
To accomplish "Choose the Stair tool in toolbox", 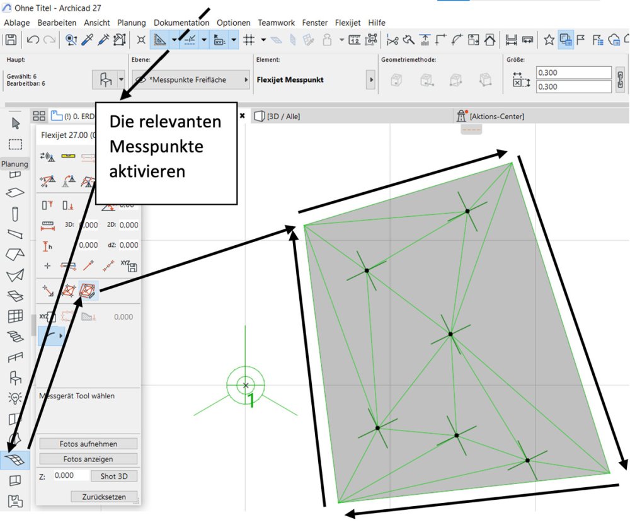I will (15, 337).
